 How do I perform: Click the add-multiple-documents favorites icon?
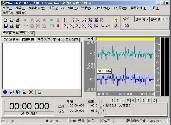[18, 92]
